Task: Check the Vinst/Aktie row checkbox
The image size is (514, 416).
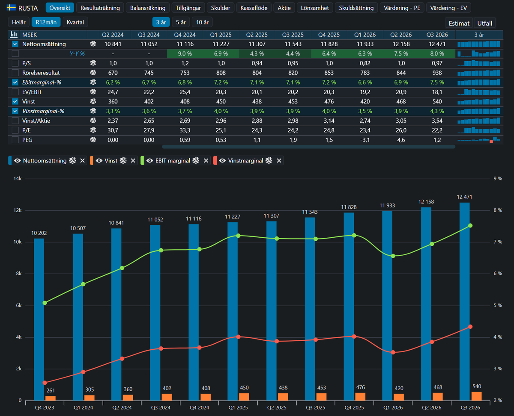Action: pyautogui.click(x=15, y=121)
